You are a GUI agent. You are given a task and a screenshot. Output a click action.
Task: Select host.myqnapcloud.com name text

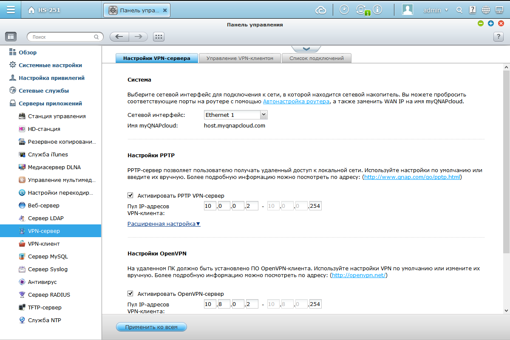(235, 126)
